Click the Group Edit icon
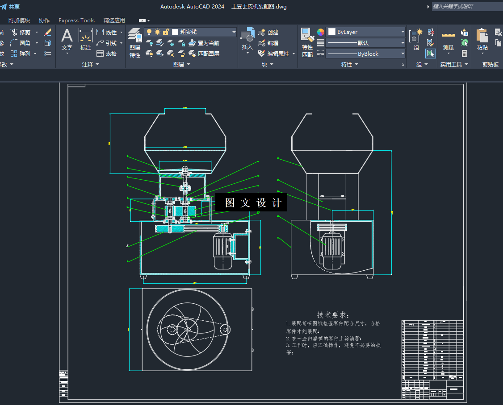 (431, 43)
